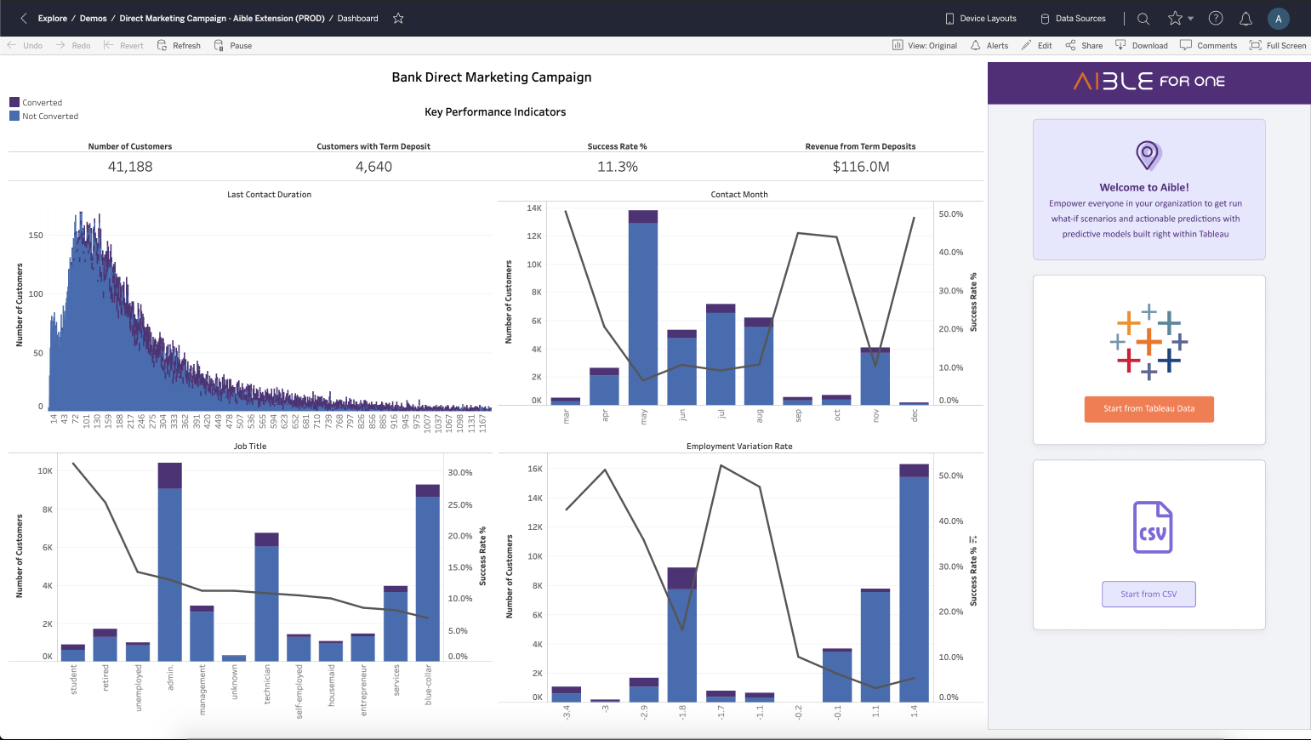Click Start from Tableau Data

tap(1149, 409)
